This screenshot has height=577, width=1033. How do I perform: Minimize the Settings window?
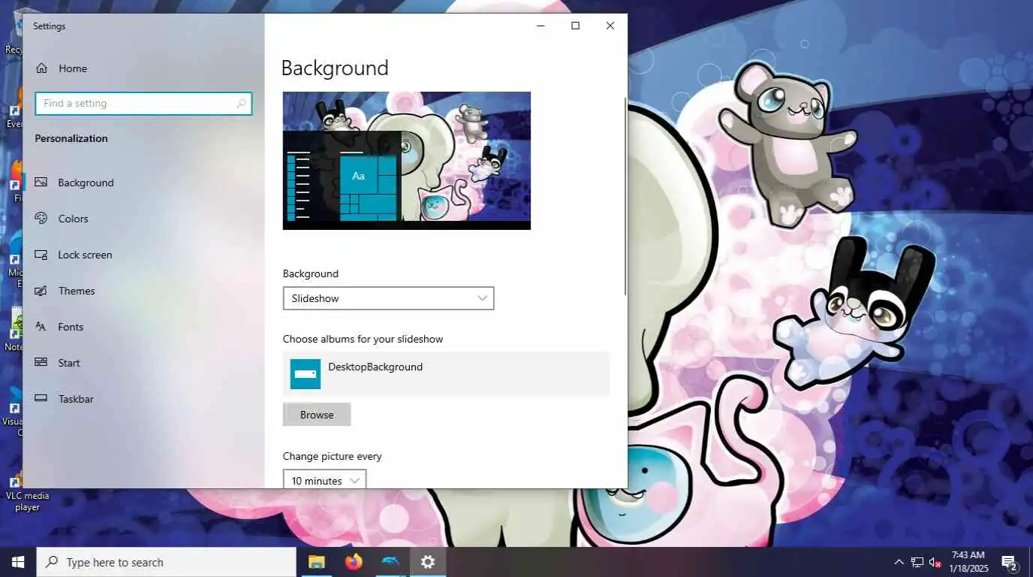541,26
